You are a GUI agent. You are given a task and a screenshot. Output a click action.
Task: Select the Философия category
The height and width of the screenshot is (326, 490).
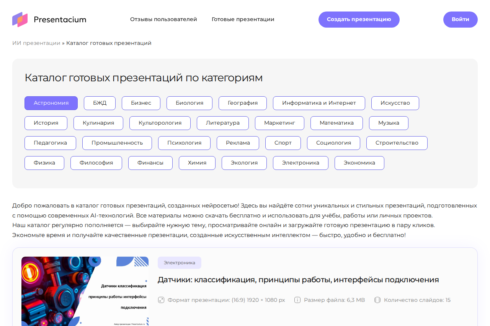tap(96, 163)
